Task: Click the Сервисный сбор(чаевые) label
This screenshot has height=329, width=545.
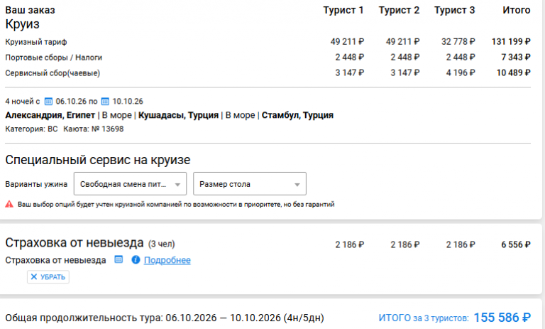Action: click(x=53, y=73)
